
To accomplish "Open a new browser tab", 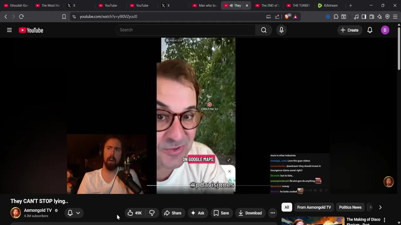I will tap(351, 5).
